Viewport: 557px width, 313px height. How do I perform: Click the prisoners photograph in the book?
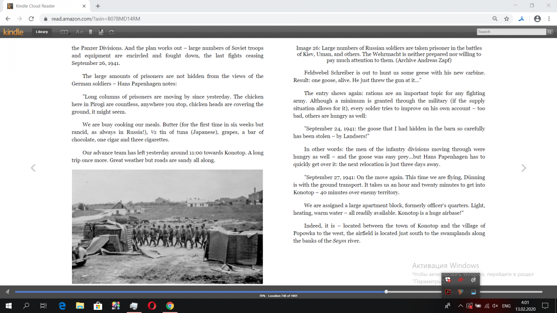click(x=168, y=226)
